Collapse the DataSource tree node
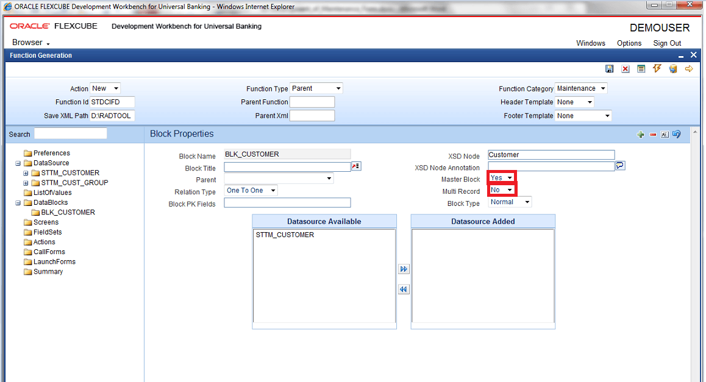This screenshot has height=382, width=706. pos(18,163)
